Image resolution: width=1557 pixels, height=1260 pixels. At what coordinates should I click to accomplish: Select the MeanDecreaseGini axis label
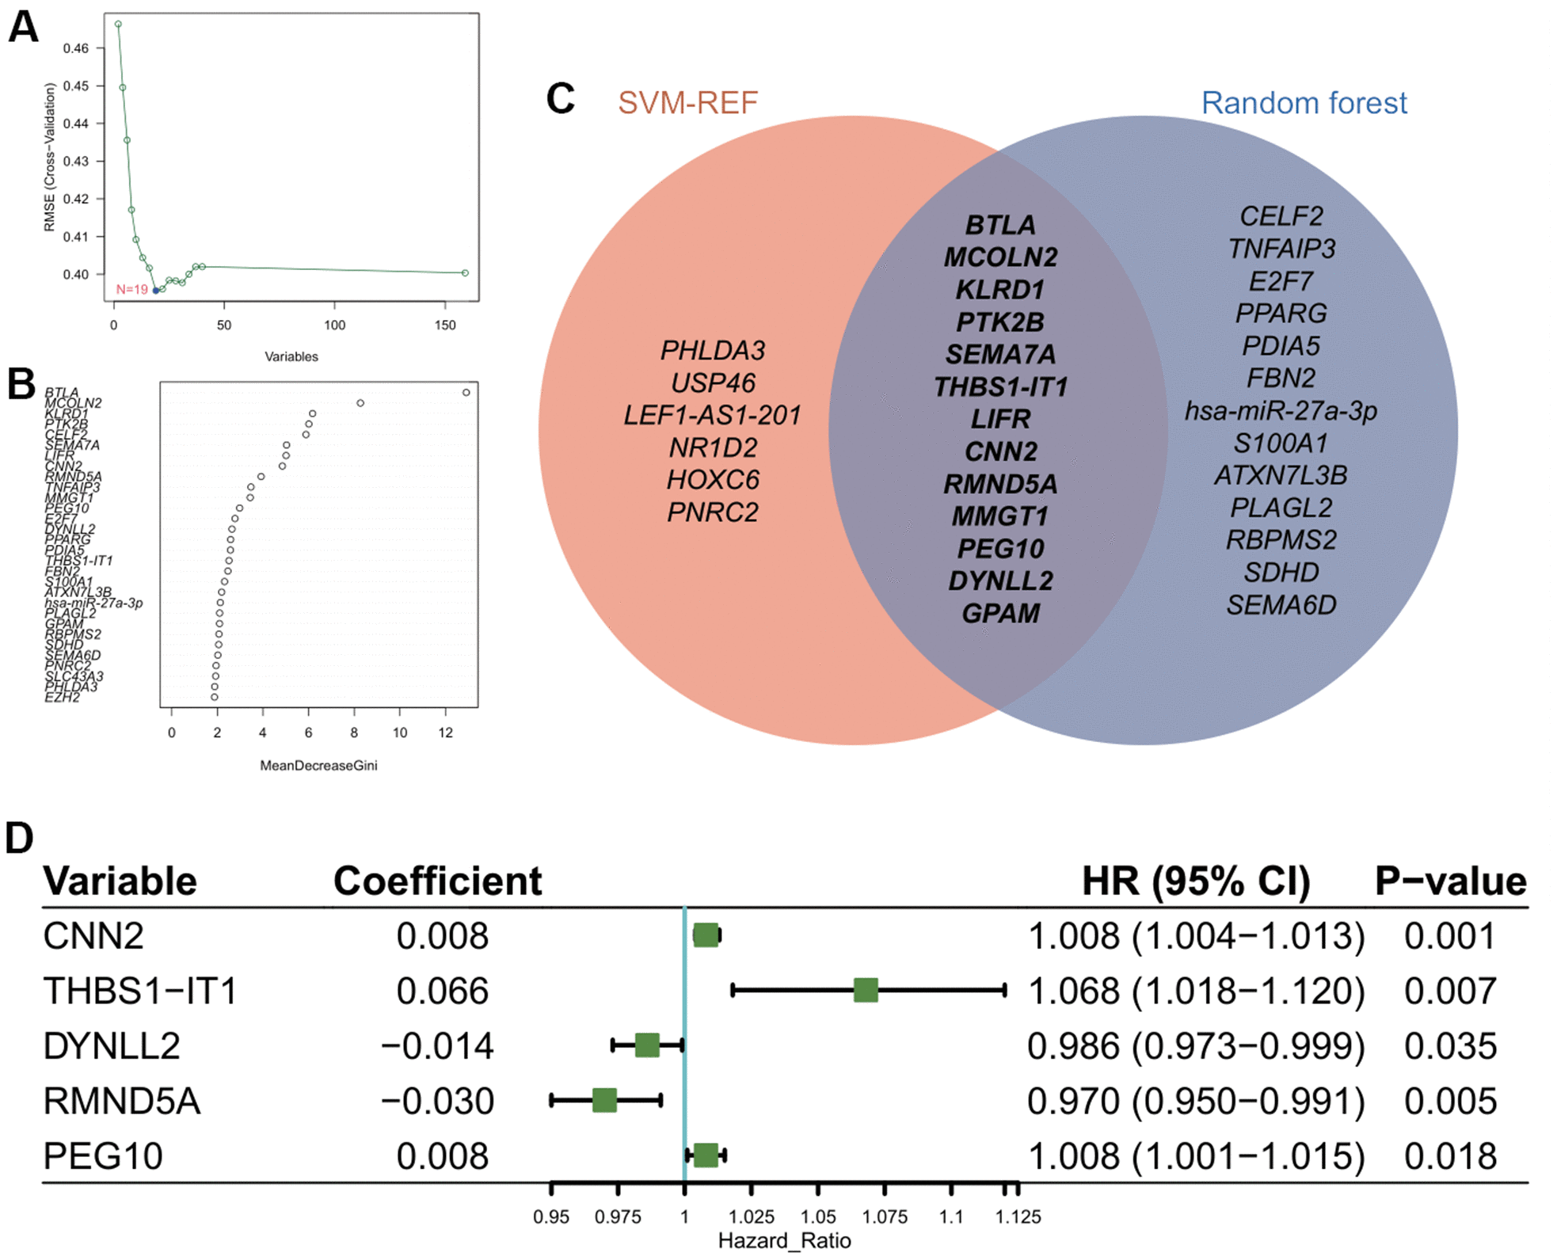318,765
